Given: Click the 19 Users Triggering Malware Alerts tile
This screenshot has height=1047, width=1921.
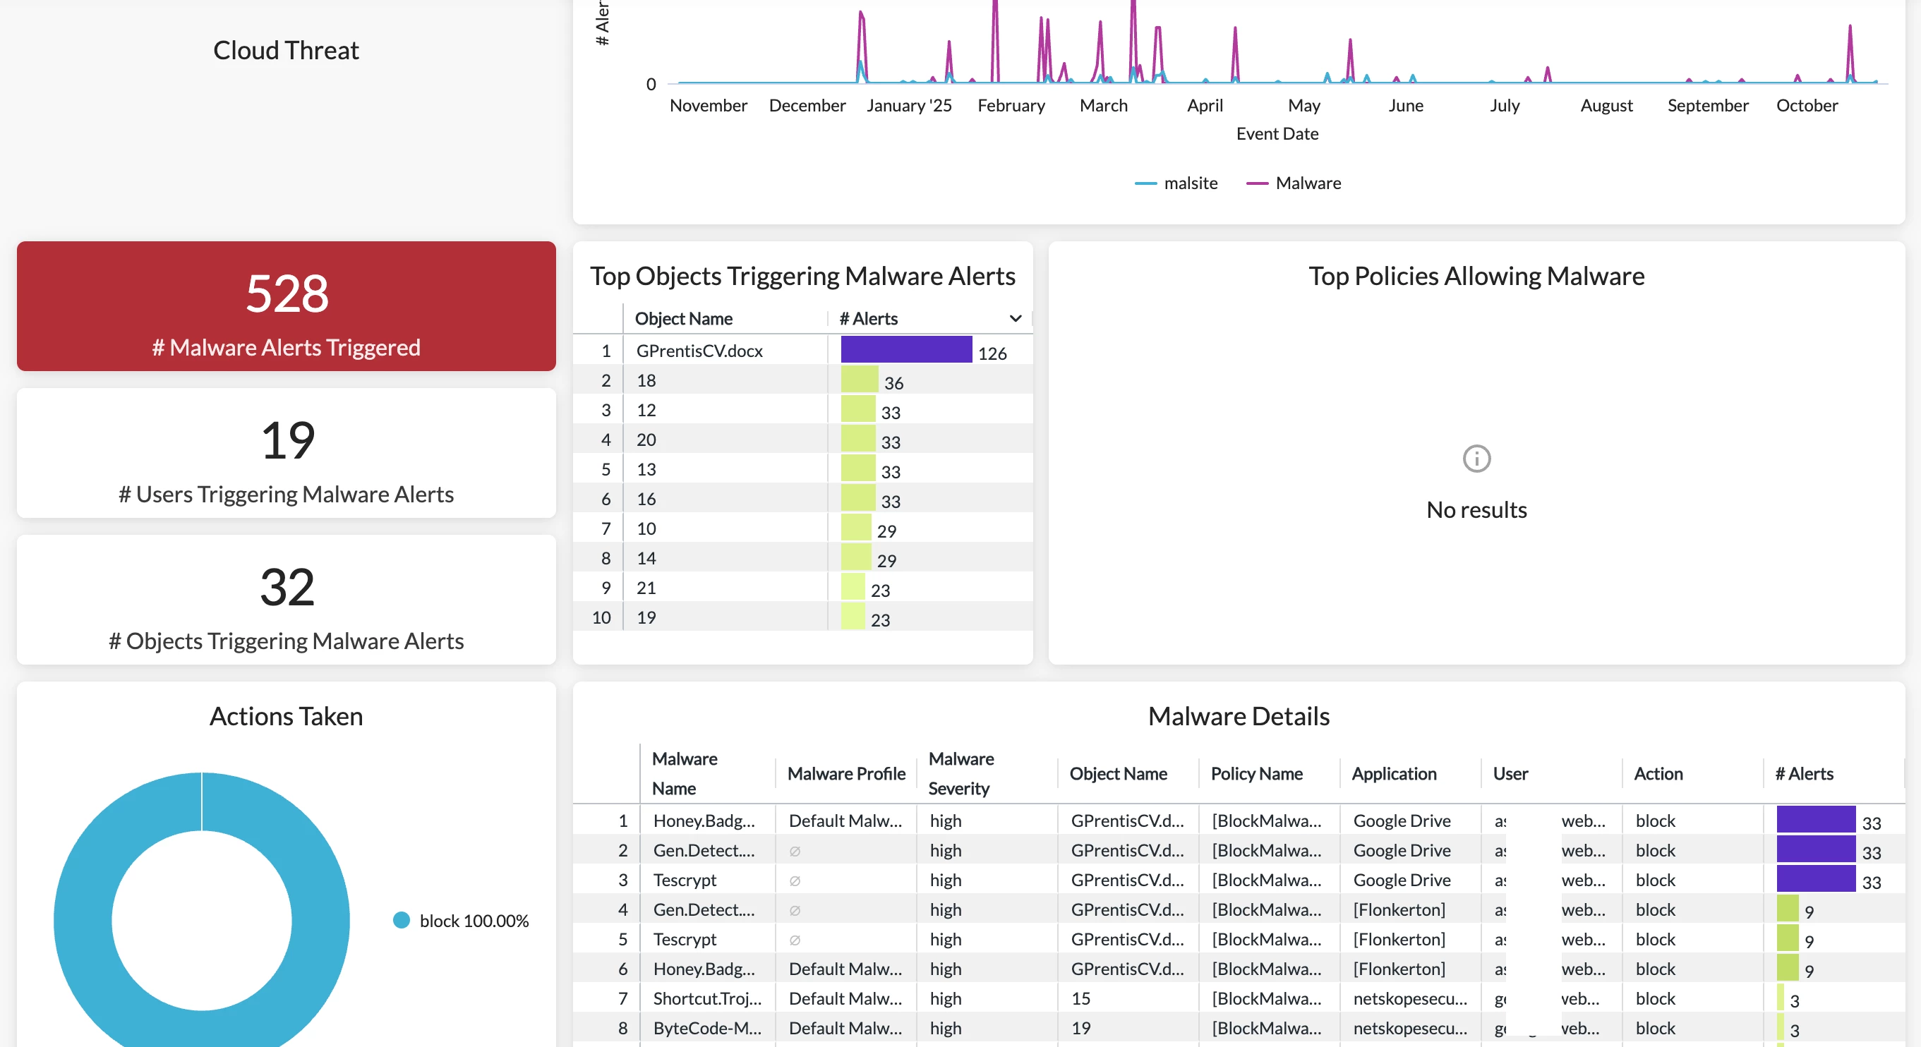Looking at the screenshot, I should 287,453.
